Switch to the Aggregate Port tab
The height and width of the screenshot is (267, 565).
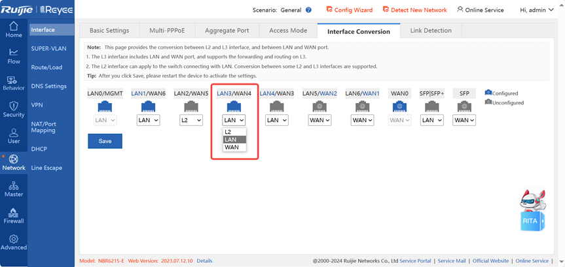[x=227, y=31]
